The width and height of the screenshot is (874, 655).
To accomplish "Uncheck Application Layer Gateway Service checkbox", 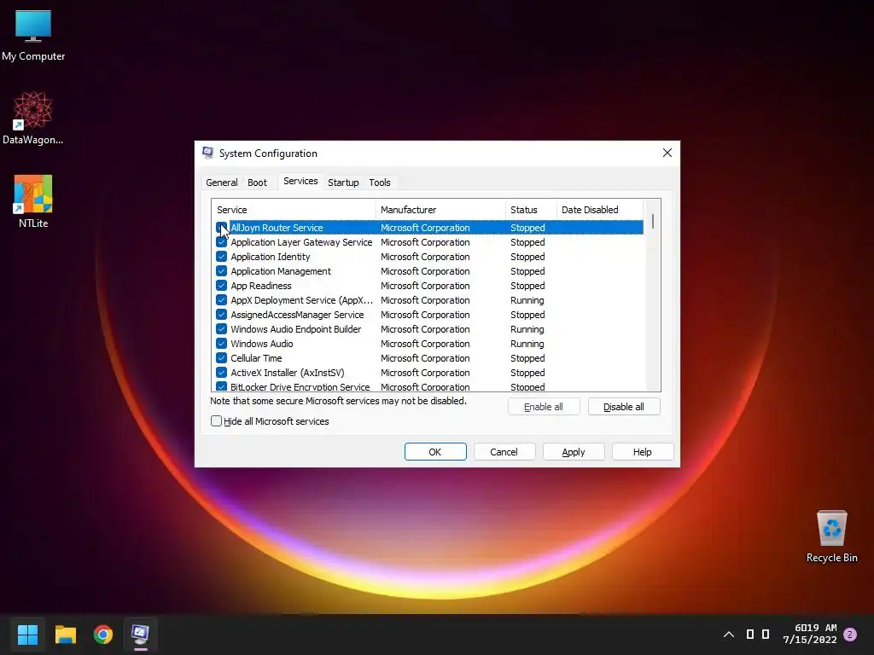I will pyautogui.click(x=221, y=242).
